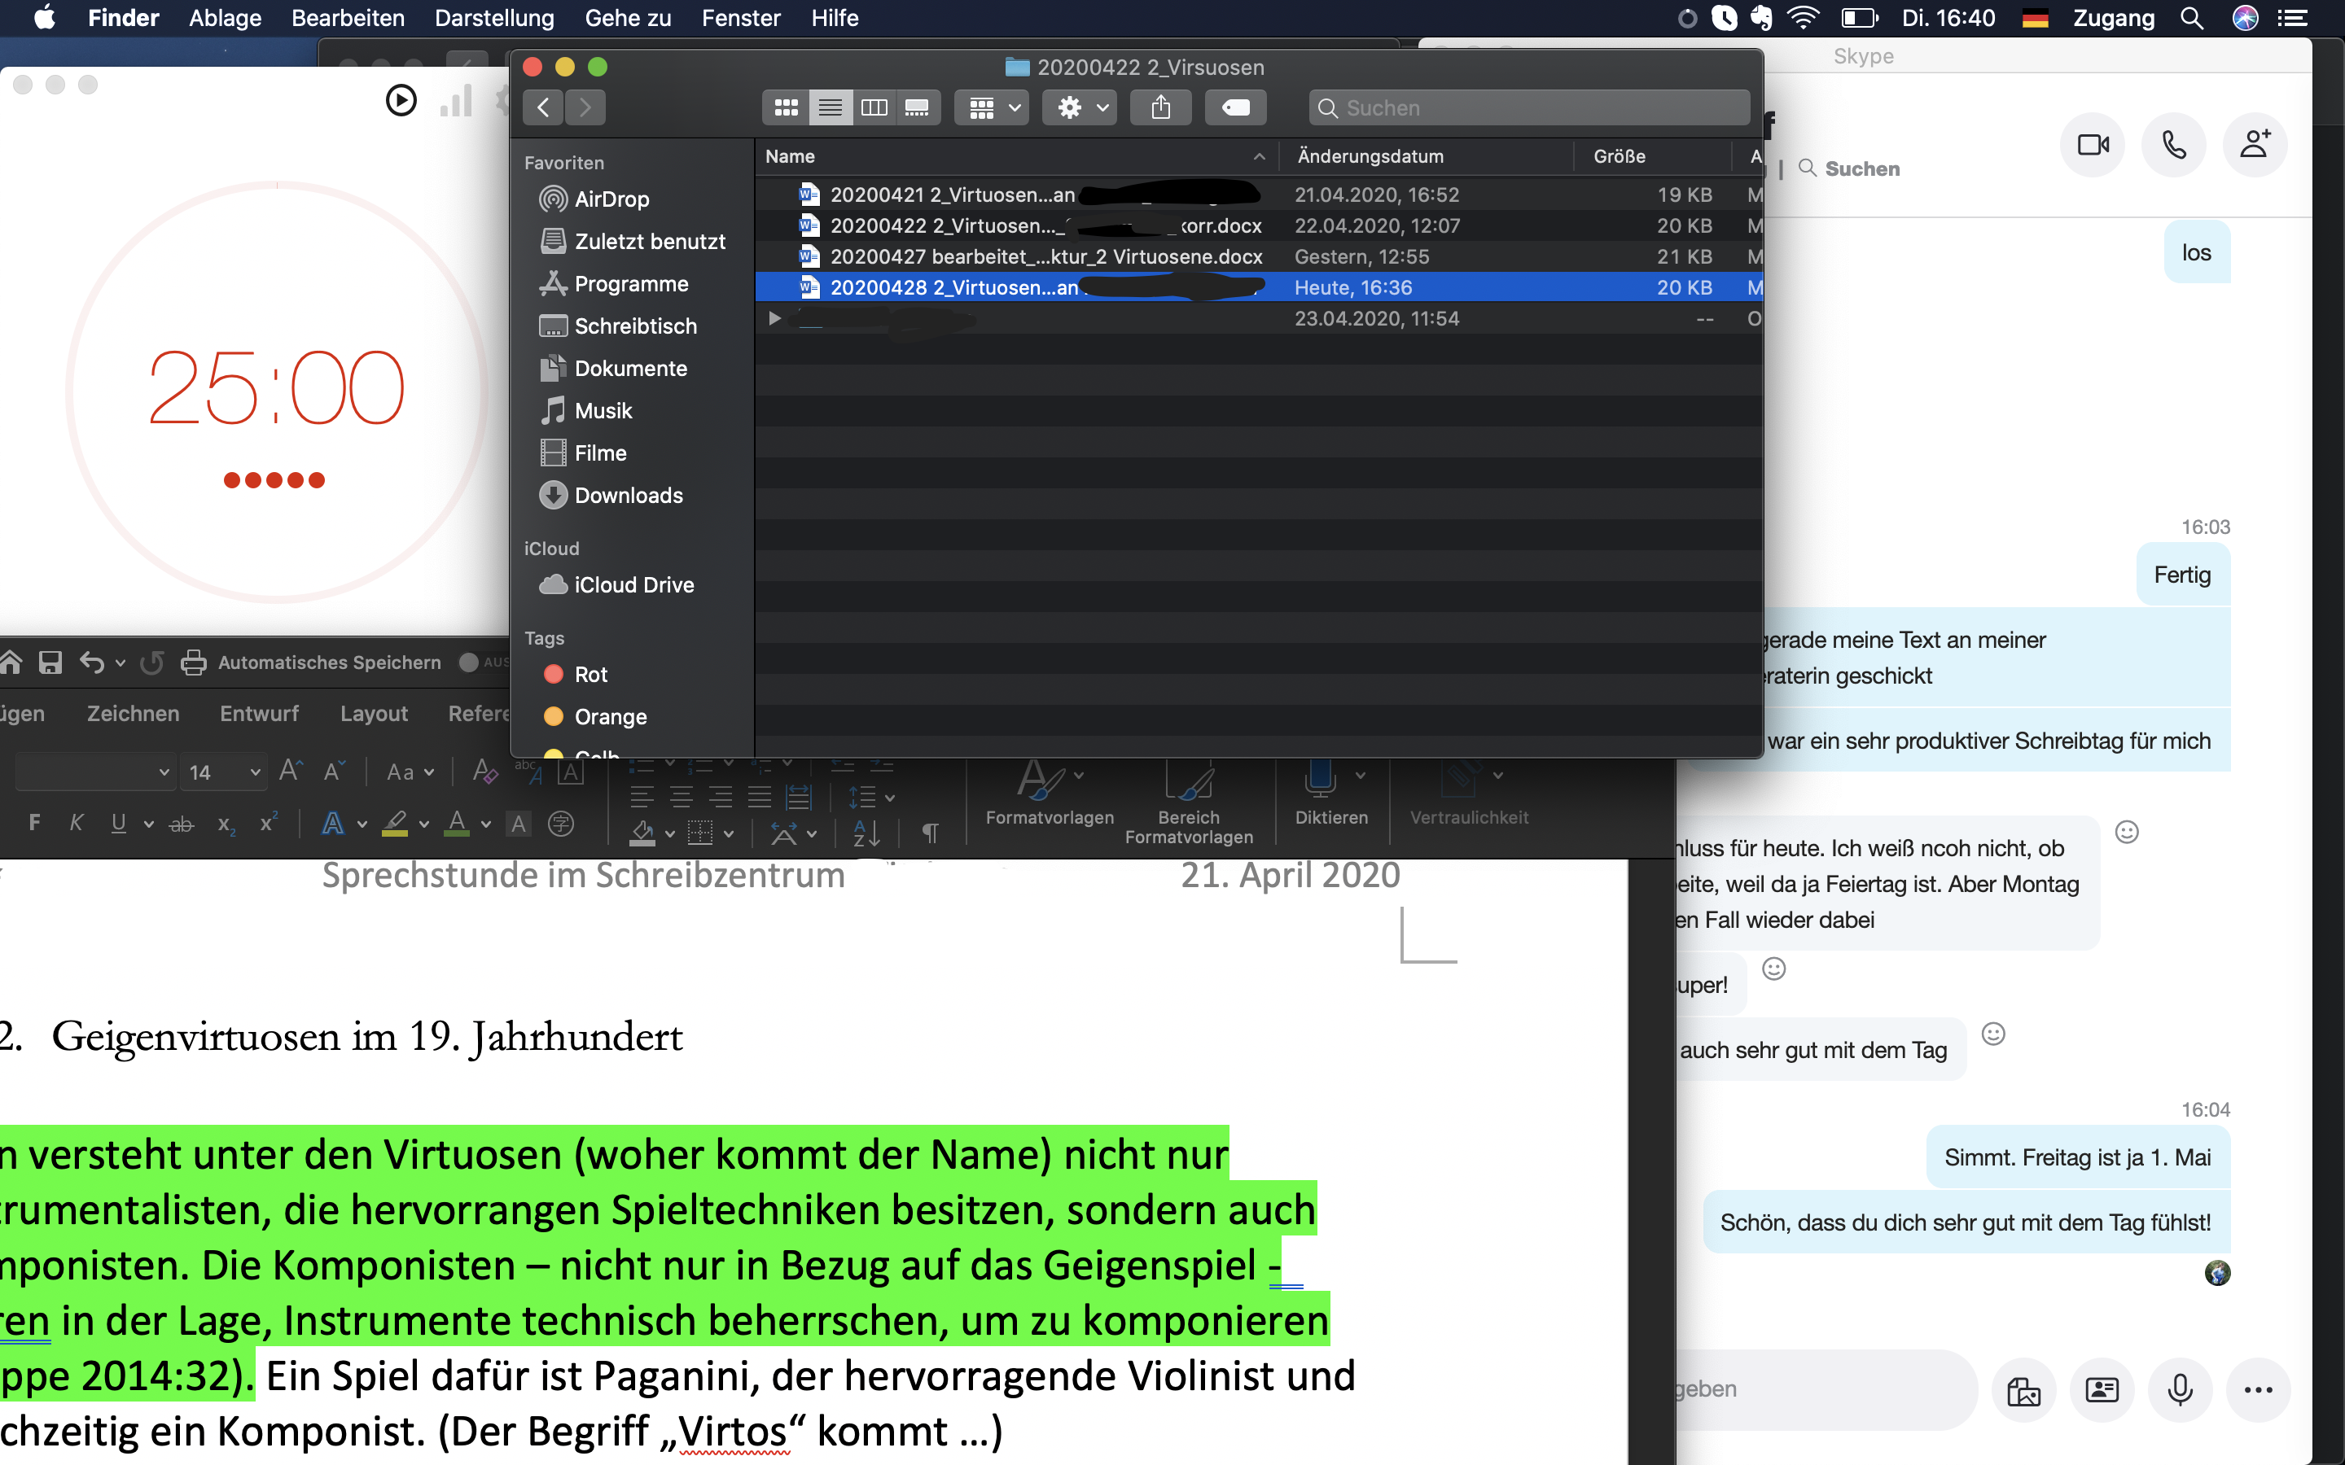The width and height of the screenshot is (2345, 1465).
Task: Click Finder edit tags button
Action: click(x=1235, y=107)
